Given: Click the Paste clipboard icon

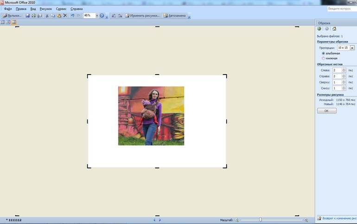Looking at the screenshot, I should (x=59, y=16).
